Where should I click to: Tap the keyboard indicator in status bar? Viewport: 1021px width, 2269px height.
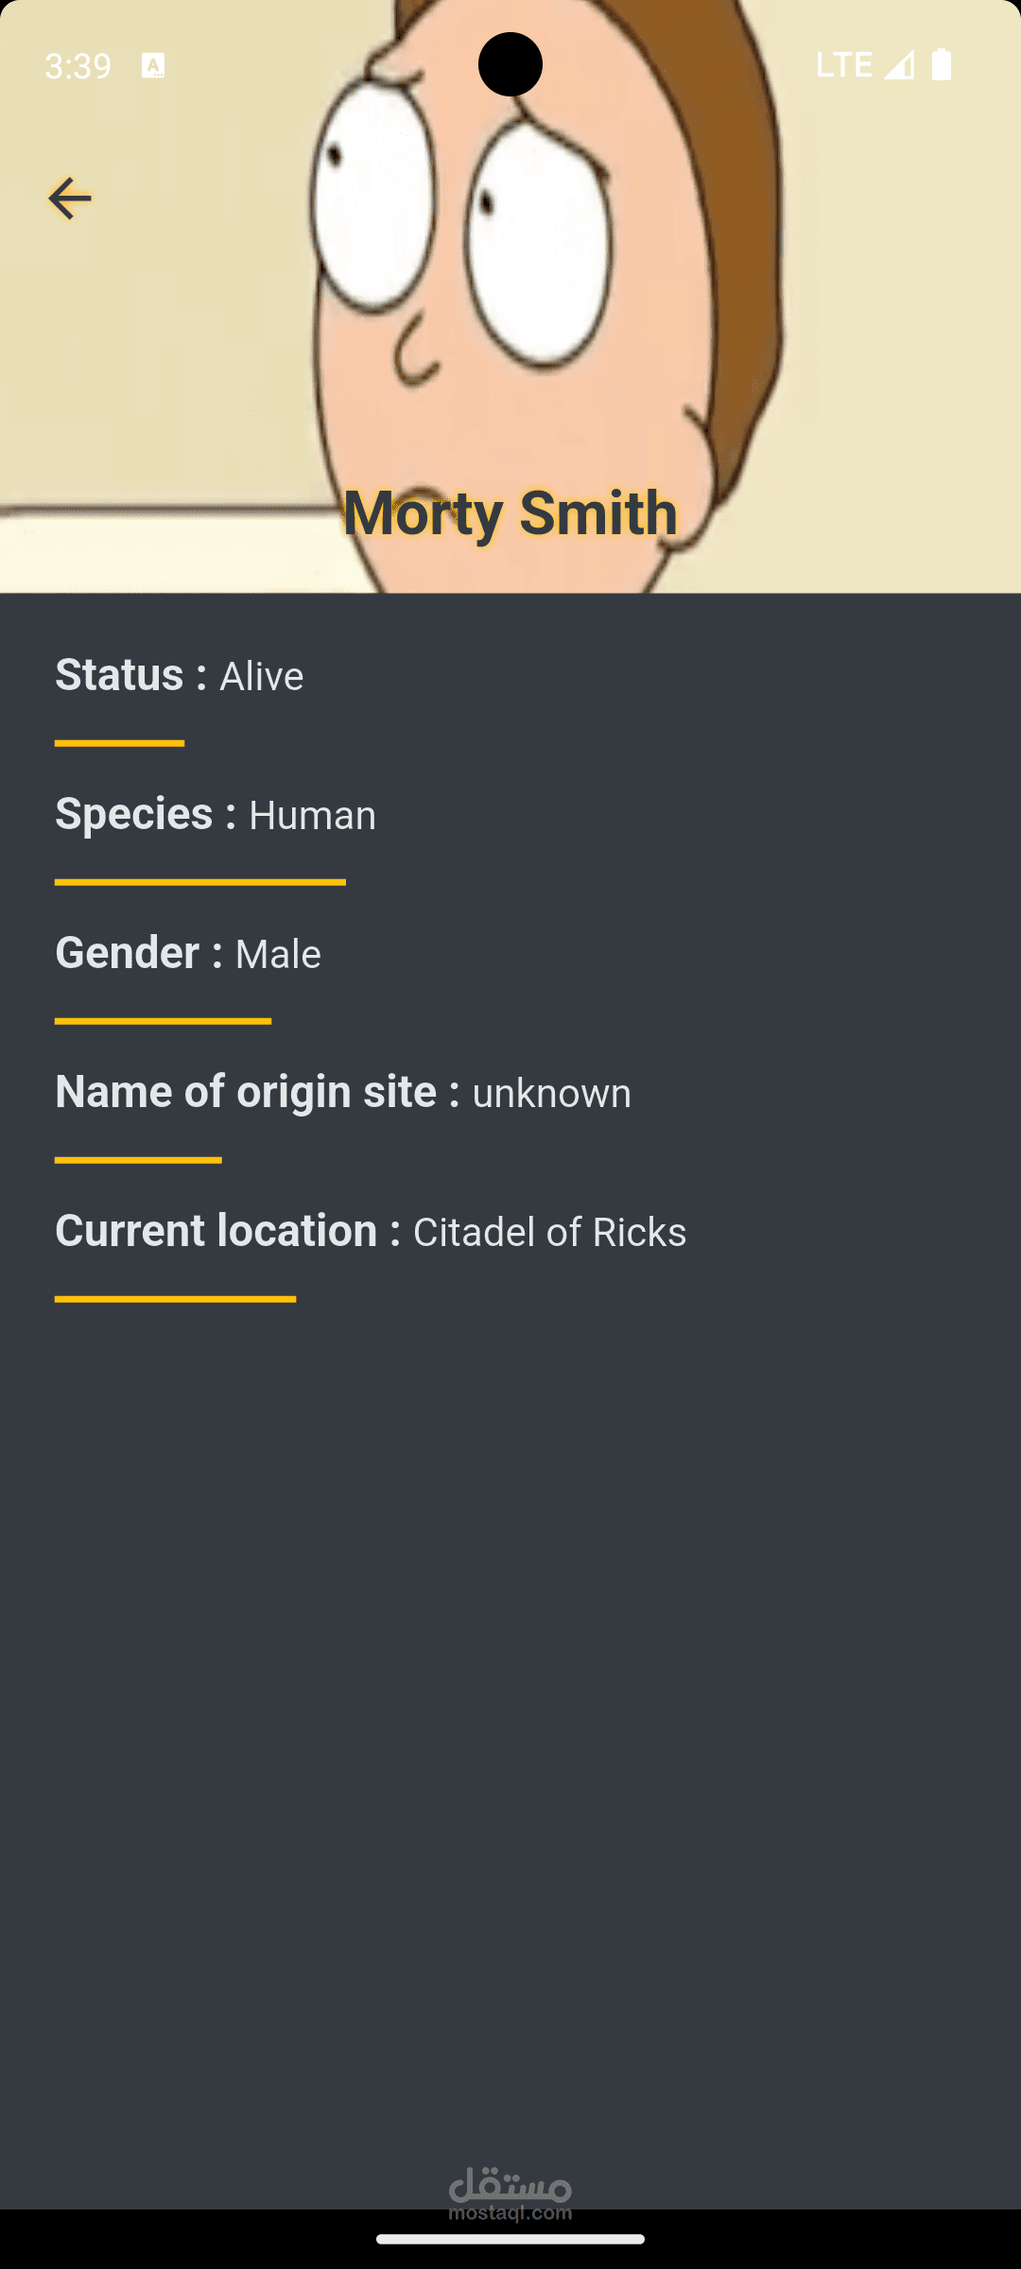click(153, 65)
